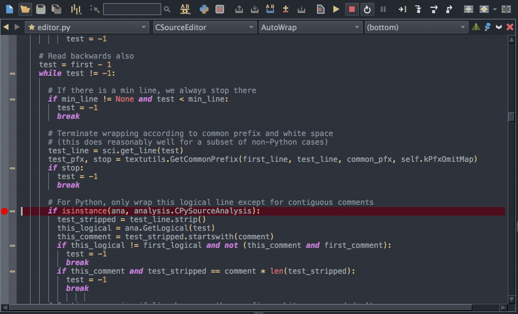Close the document with the red-x page icon
Viewport: 518px width, 314px height.
[320, 9]
